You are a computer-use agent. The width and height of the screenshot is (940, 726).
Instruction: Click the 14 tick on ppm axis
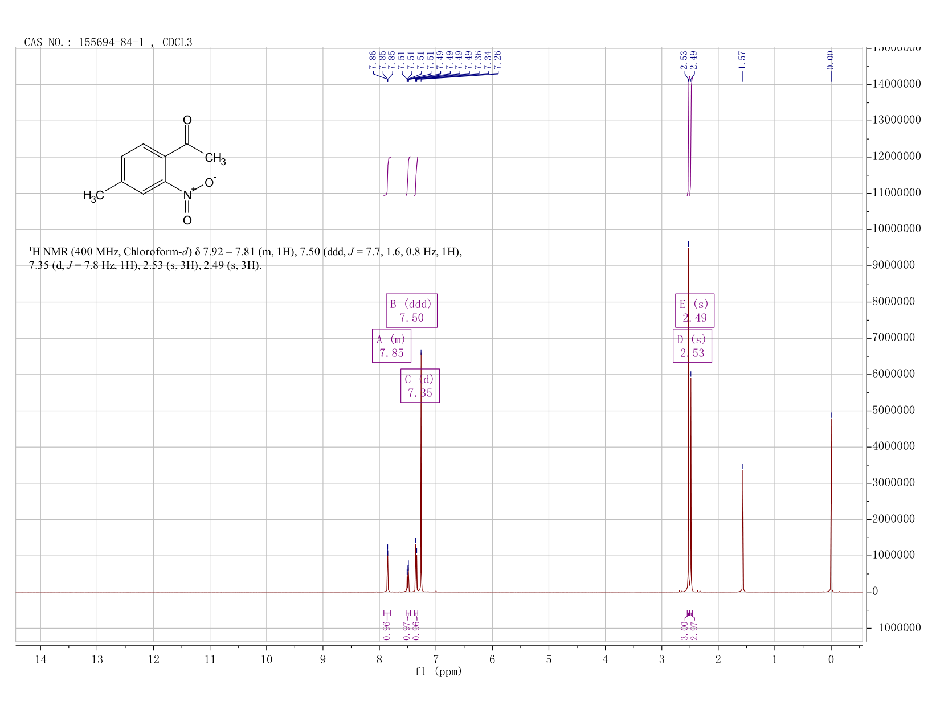point(40,659)
